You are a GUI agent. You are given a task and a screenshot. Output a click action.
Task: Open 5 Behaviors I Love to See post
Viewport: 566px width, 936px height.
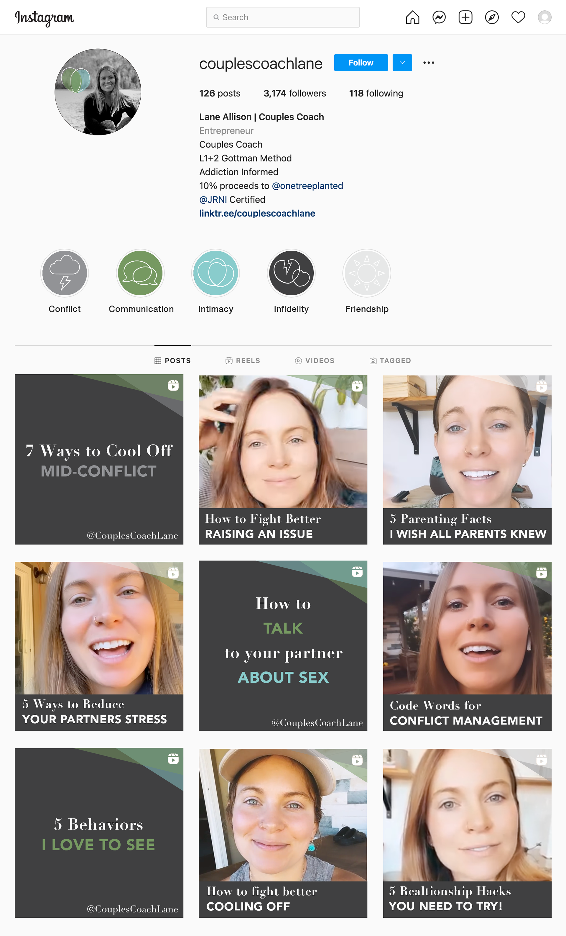point(99,833)
